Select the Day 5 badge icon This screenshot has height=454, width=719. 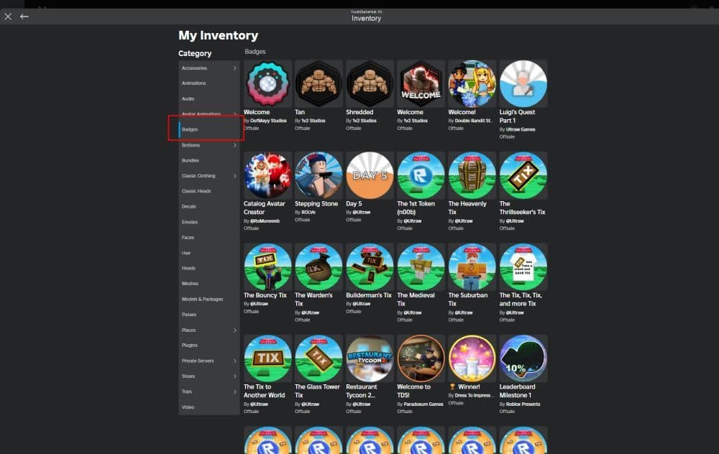tap(369, 174)
